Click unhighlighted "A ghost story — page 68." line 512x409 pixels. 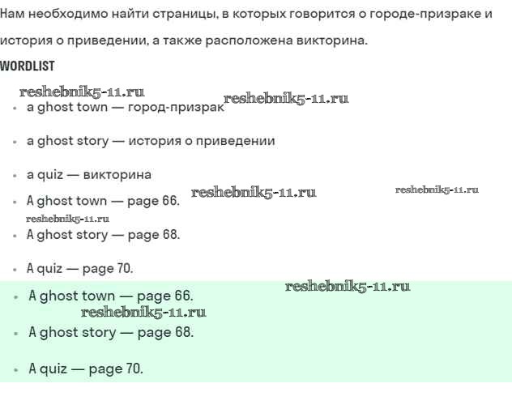click(x=103, y=235)
